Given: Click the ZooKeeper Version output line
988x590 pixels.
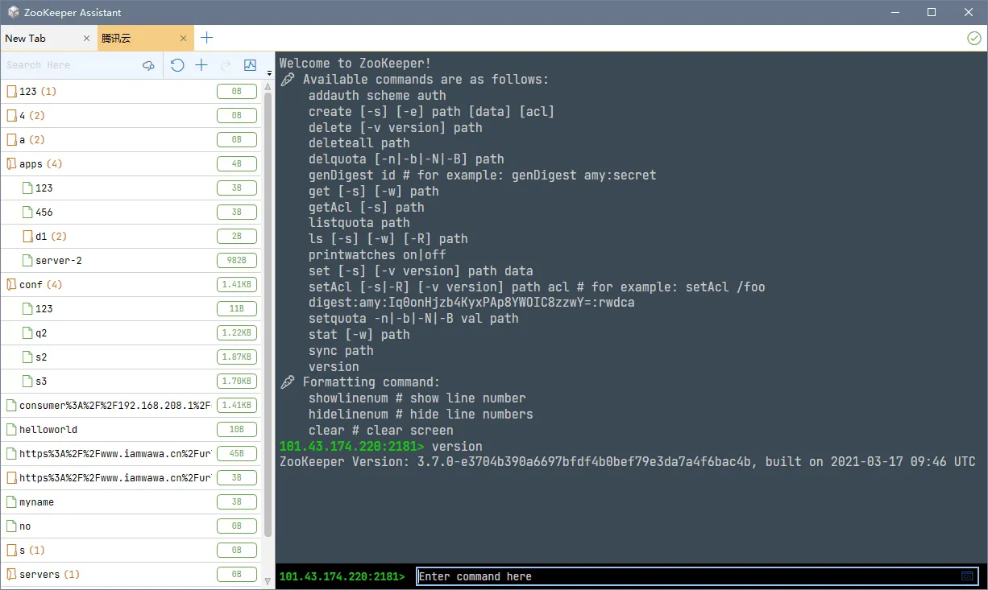Looking at the screenshot, I should click(628, 462).
